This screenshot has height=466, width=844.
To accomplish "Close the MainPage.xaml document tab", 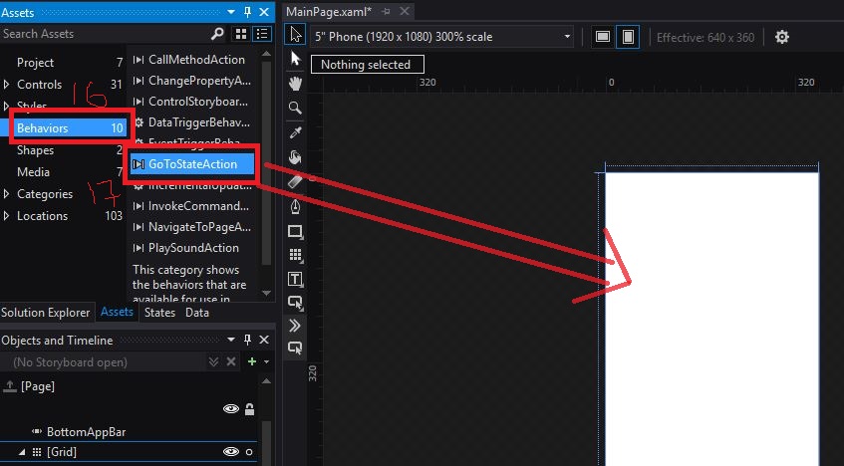I will tap(405, 11).
